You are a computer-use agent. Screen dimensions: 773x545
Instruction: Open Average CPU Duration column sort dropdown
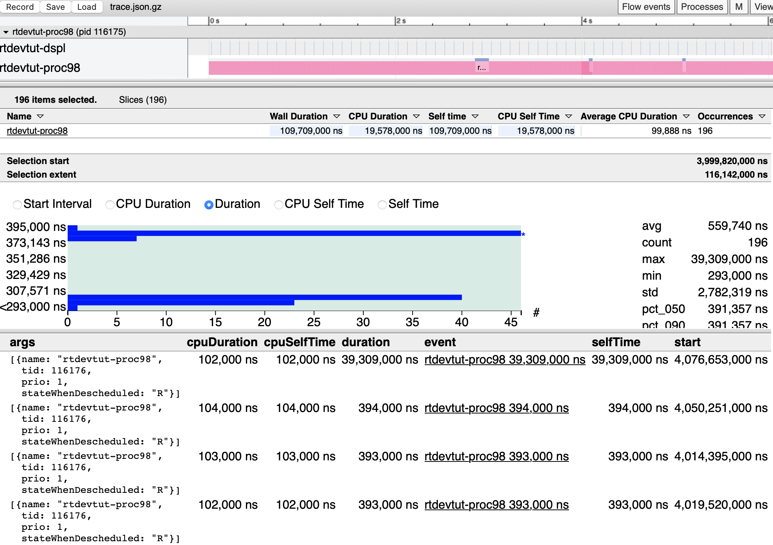pyautogui.click(x=686, y=116)
